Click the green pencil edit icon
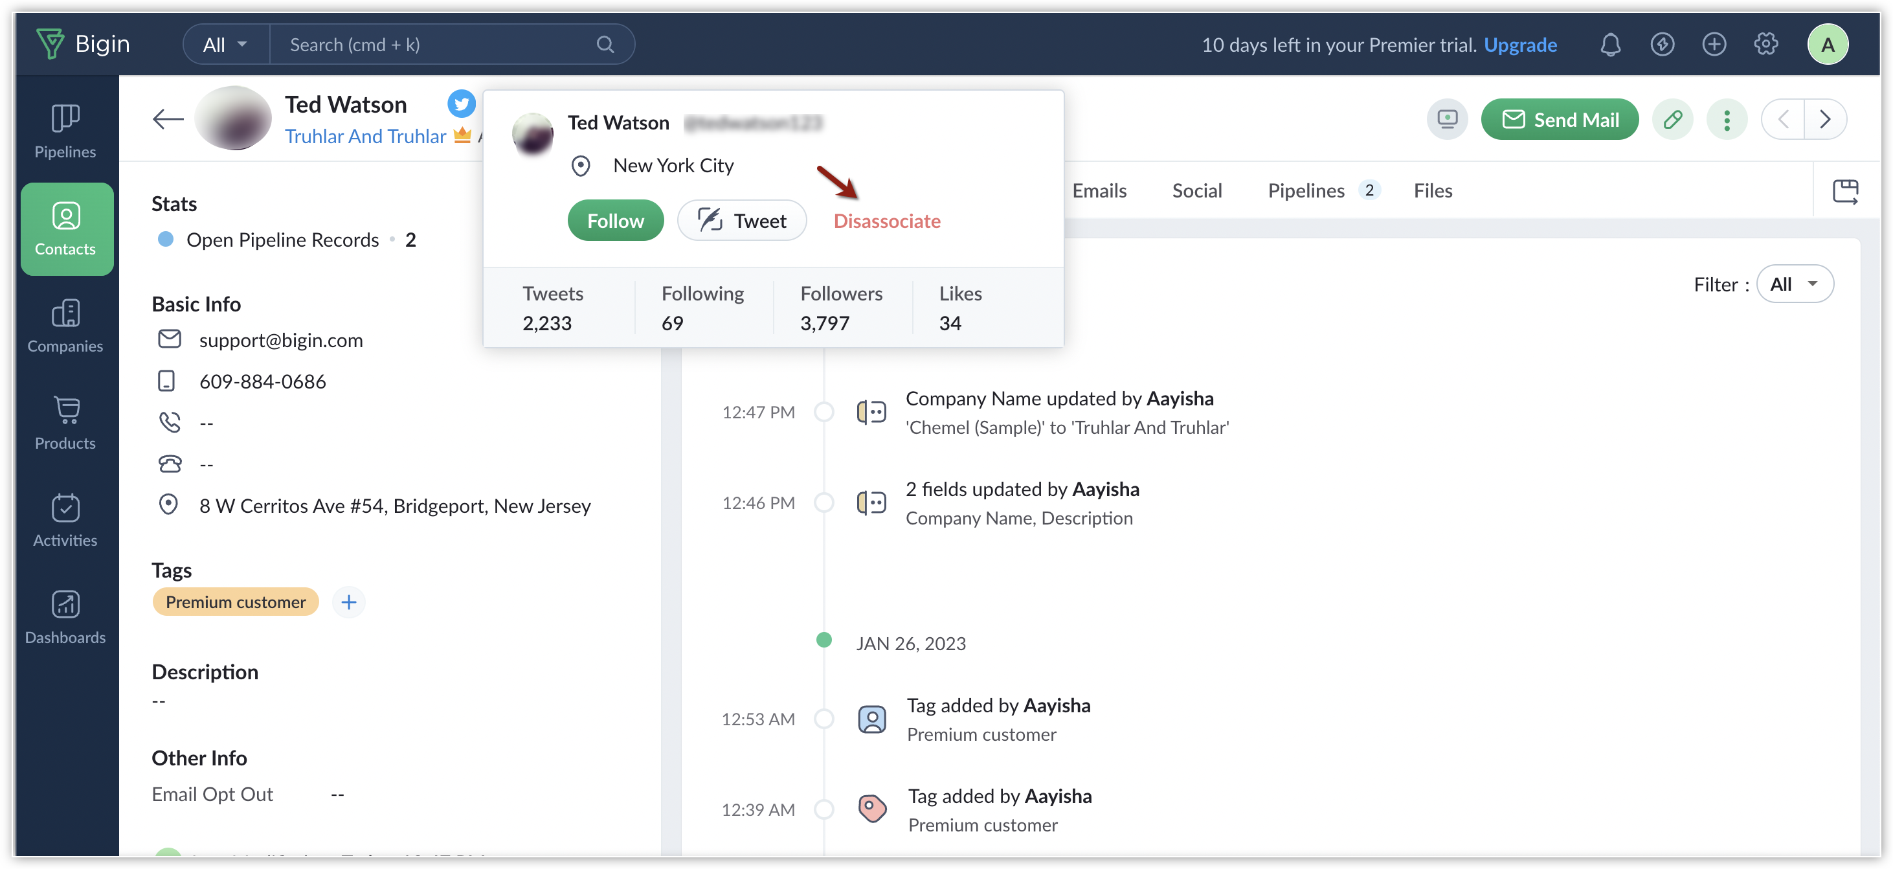The width and height of the screenshot is (1893, 869). click(1672, 119)
